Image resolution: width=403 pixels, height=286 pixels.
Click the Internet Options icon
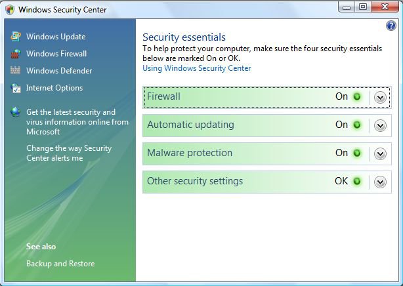15,88
